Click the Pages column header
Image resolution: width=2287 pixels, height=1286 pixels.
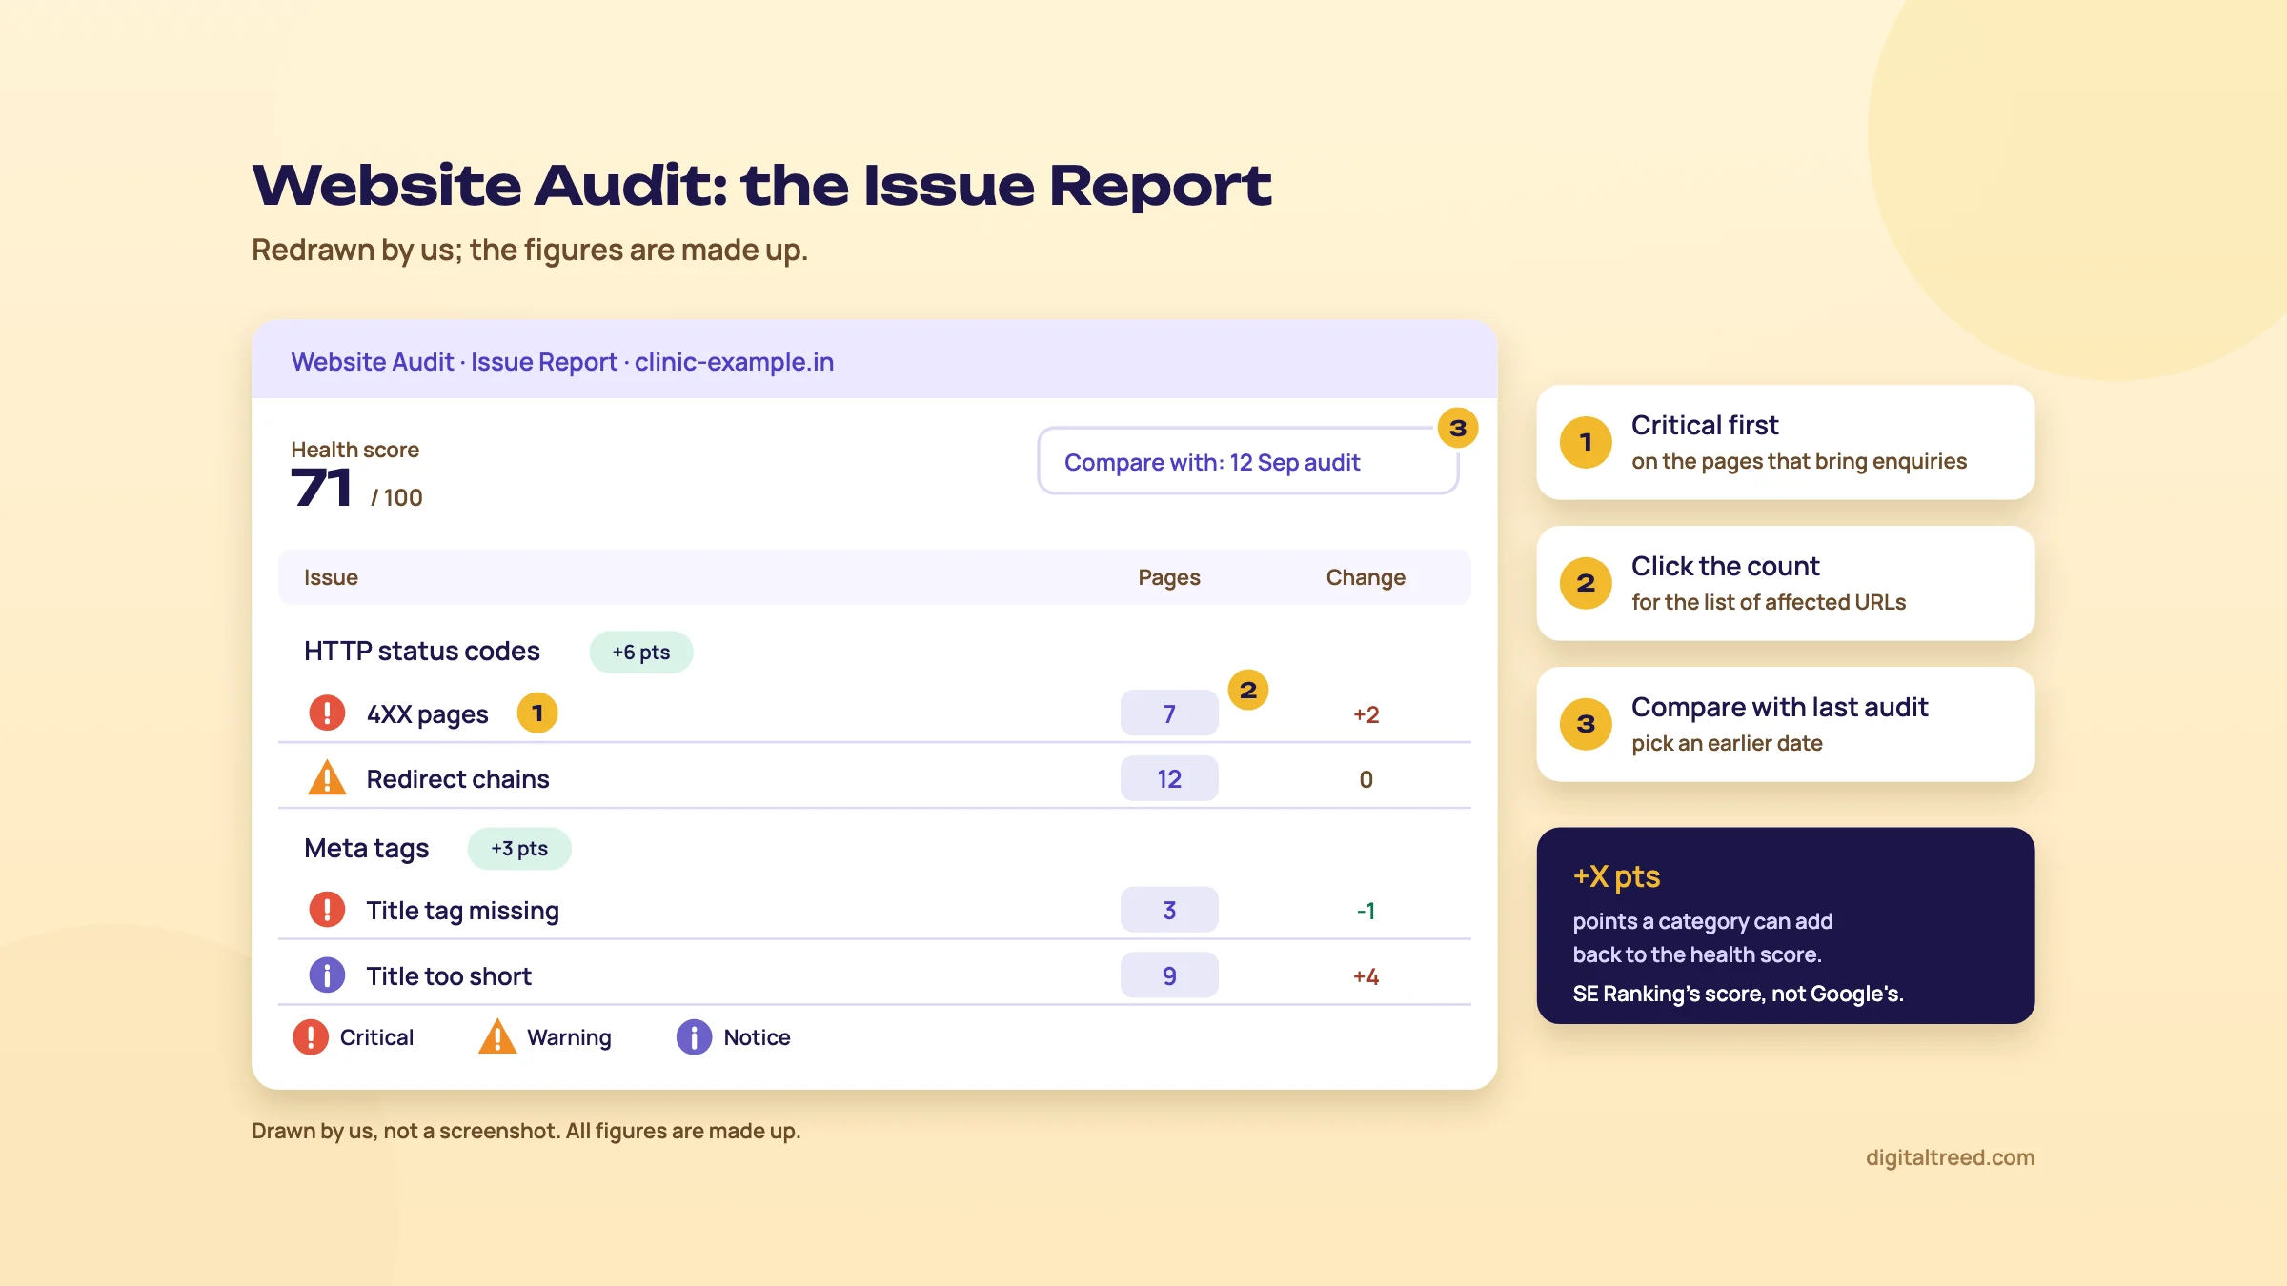pyautogui.click(x=1169, y=577)
